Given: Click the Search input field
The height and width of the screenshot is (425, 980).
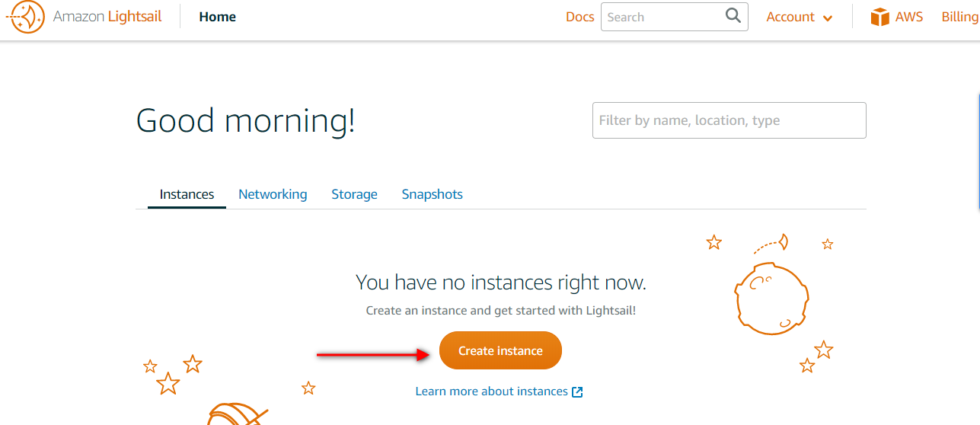Looking at the screenshot, I should [x=662, y=17].
